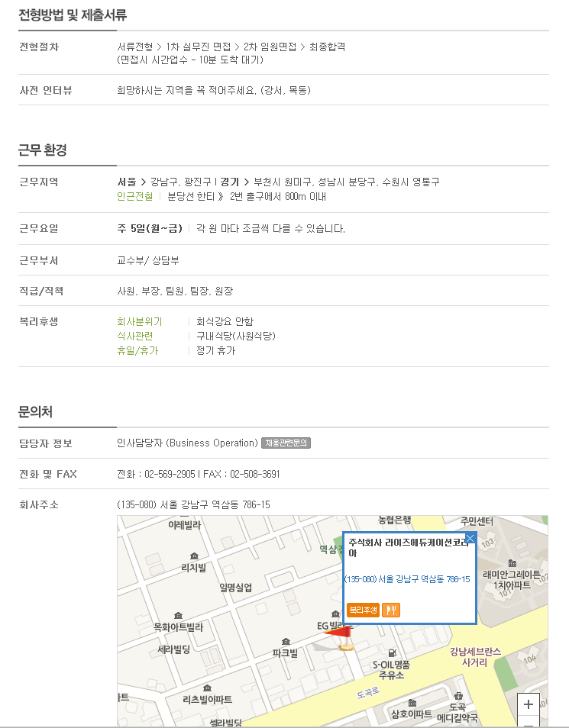Click the 채용관련문의 gray button
The height and width of the screenshot is (728, 569).
286,443
